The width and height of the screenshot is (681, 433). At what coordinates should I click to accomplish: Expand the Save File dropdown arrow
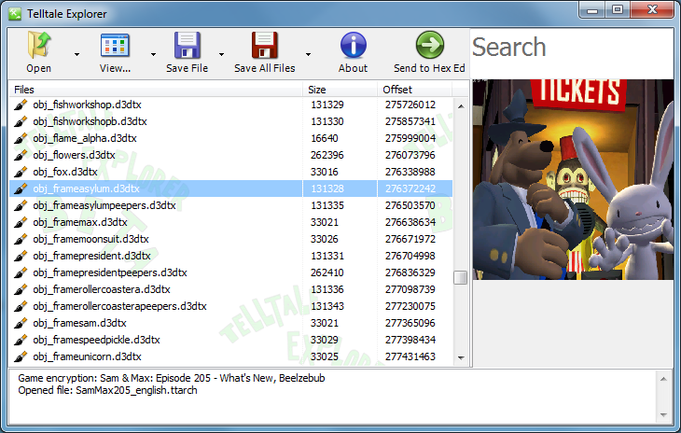tap(221, 54)
